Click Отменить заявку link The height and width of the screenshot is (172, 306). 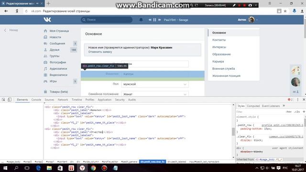[100, 52]
